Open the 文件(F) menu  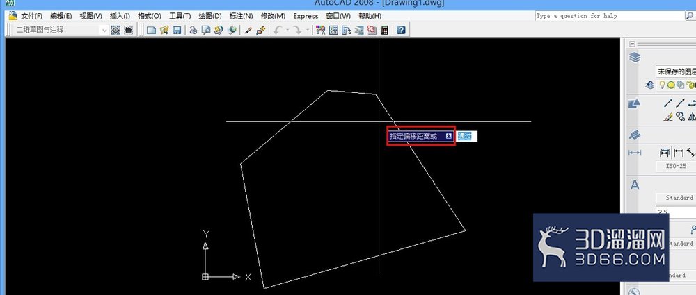click(x=31, y=15)
